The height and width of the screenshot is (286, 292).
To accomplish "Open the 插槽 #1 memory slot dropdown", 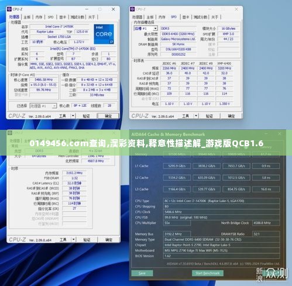I will 146,29.
